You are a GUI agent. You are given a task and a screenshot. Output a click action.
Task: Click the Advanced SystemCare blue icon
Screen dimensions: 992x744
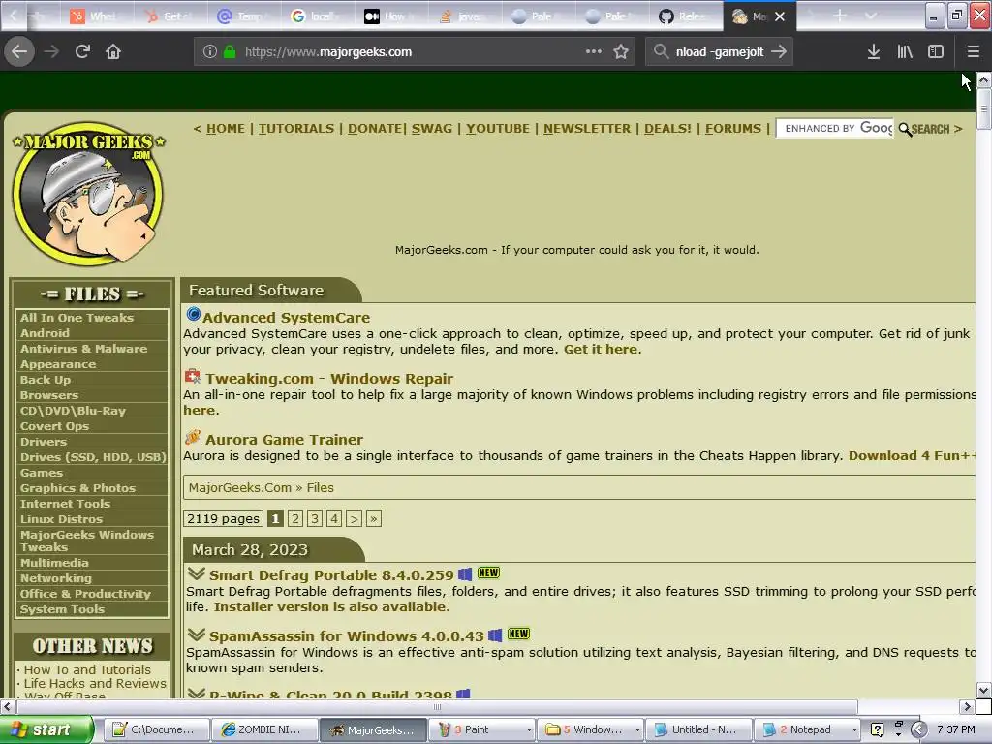(193, 314)
